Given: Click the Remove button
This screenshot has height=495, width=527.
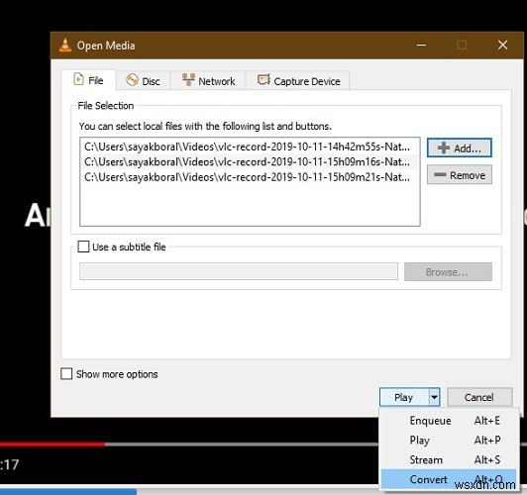Looking at the screenshot, I should (x=459, y=174).
